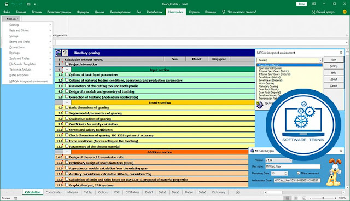Click the touch/mouse mode icon in title bar
The image size is (350, 201).
28,4
